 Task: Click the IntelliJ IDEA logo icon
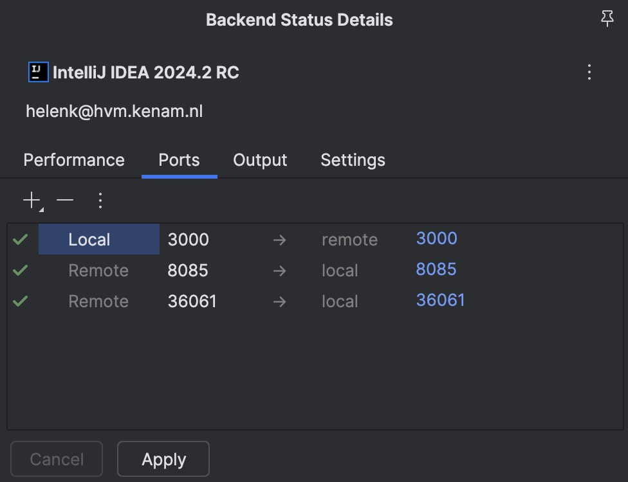point(39,72)
